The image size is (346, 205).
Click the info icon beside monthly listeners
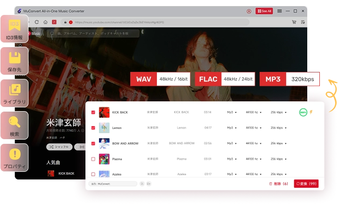pyautogui.click(x=83, y=130)
